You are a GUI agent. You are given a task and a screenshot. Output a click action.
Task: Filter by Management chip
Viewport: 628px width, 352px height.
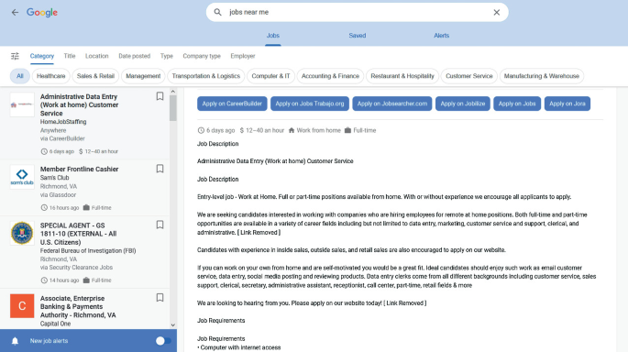(x=143, y=76)
